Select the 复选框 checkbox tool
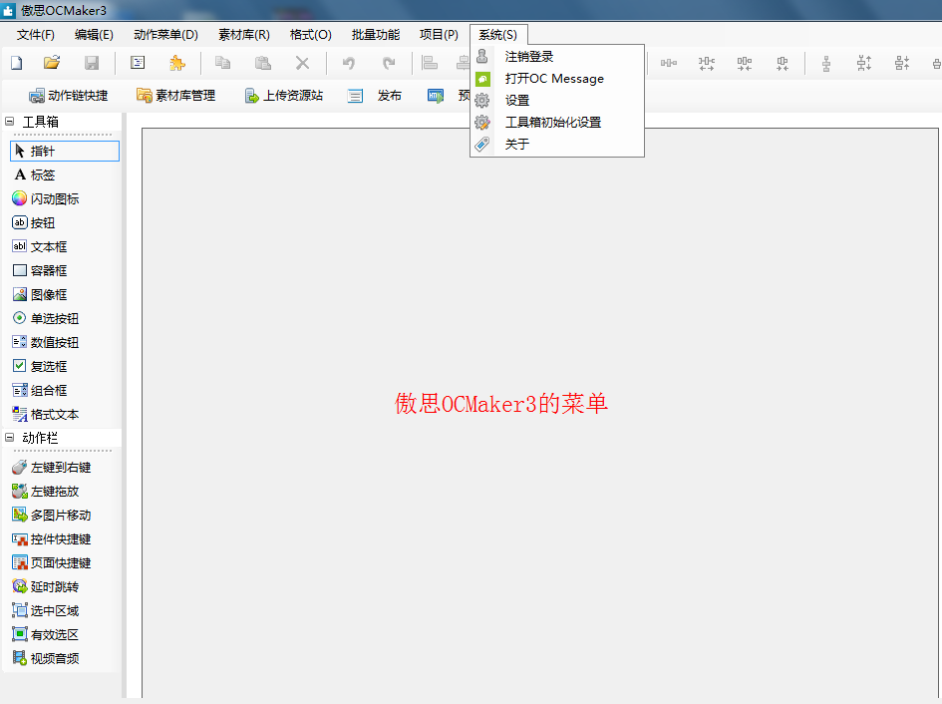The image size is (942, 704). click(40, 366)
